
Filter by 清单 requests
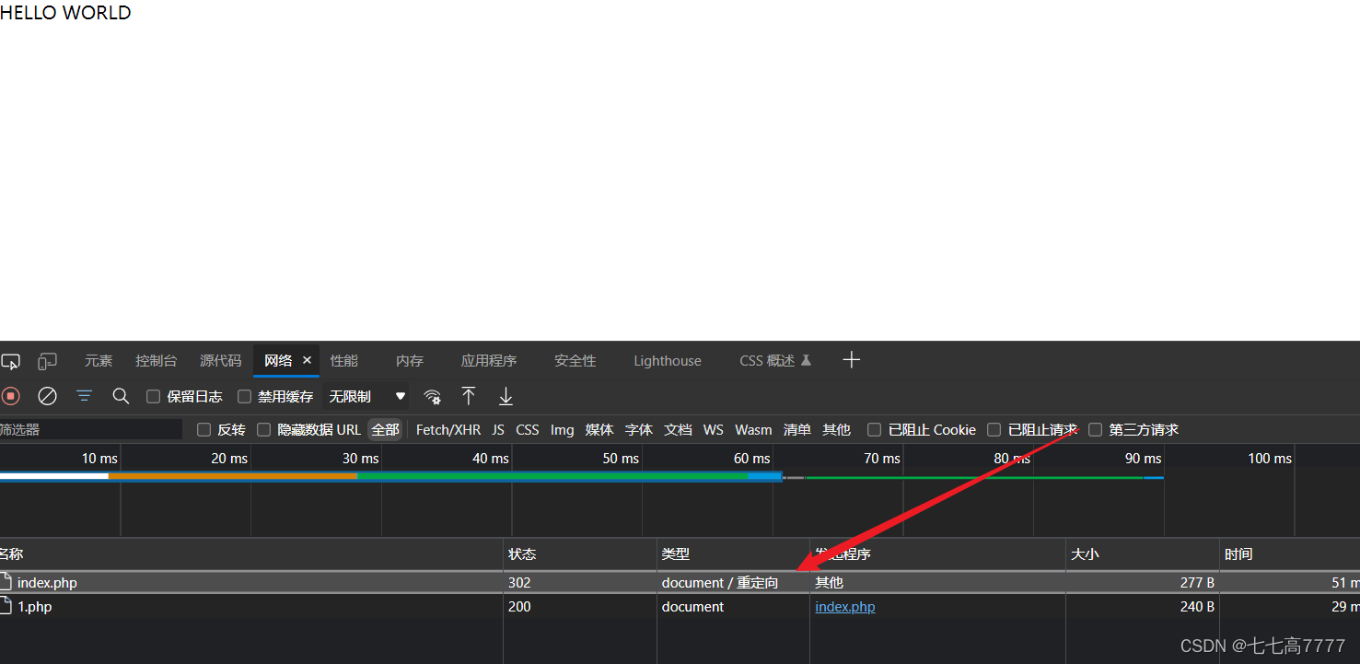(797, 429)
